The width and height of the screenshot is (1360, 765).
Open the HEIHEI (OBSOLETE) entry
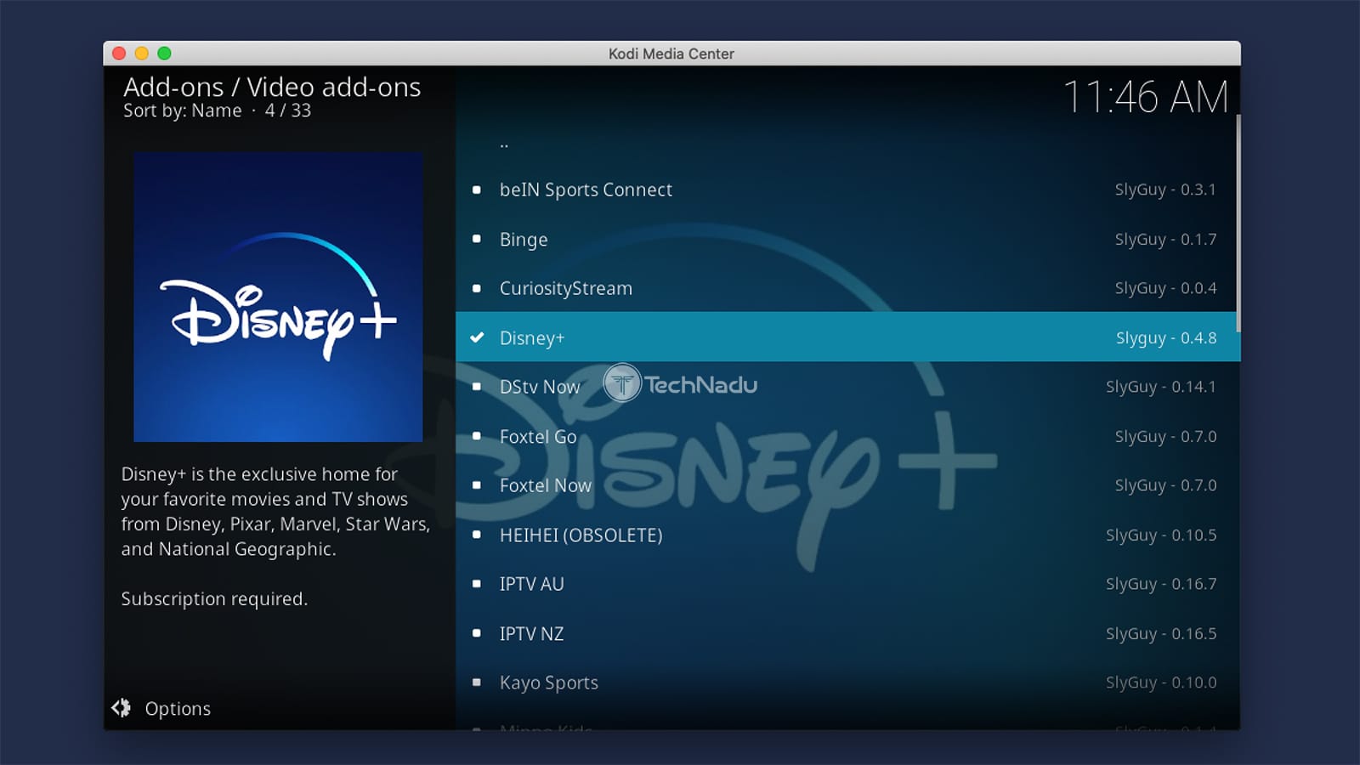point(847,535)
